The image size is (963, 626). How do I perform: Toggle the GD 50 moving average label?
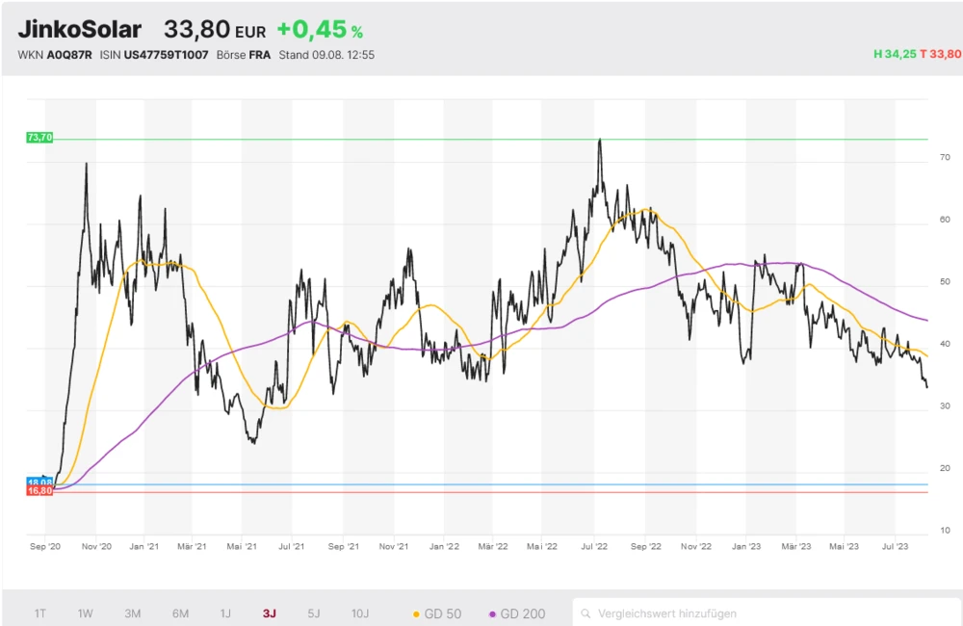click(442, 613)
